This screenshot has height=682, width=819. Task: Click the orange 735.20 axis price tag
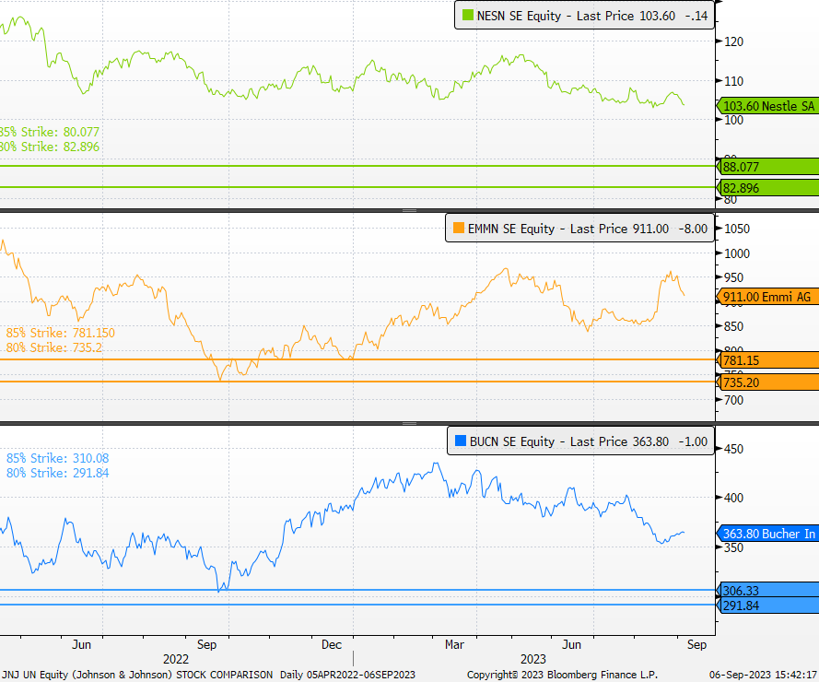[x=767, y=382]
